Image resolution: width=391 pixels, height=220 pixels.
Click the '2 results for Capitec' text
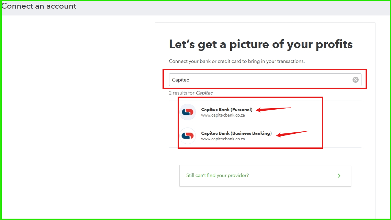[191, 93]
